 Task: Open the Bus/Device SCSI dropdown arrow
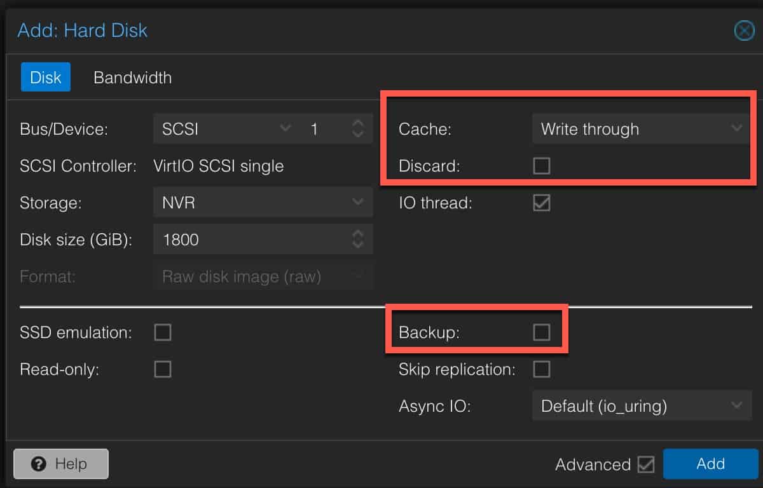pyautogui.click(x=284, y=129)
